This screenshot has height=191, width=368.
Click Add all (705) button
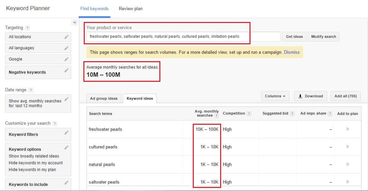pyautogui.click(x=345, y=96)
